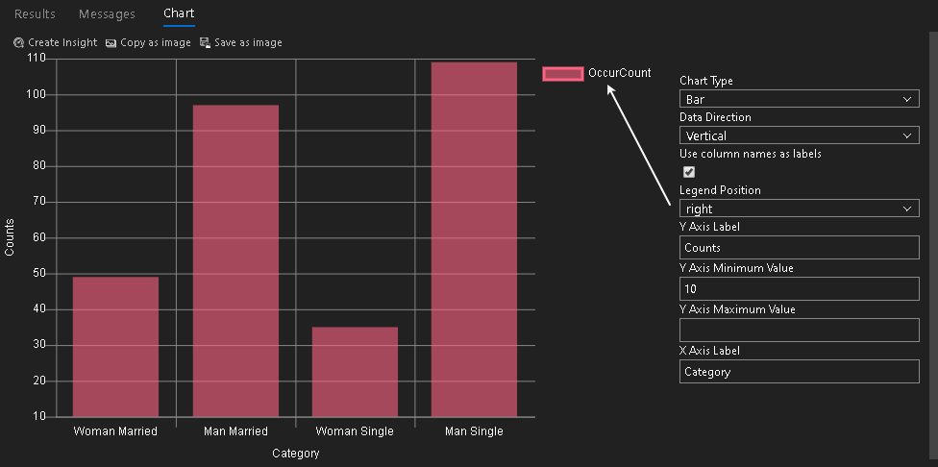Image resolution: width=938 pixels, height=467 pixels.
Task: Open the Chart Type dropdown
Action: (799, 99)
